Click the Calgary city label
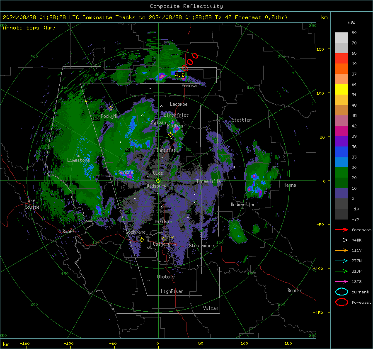This screenshot has height=349, width=373. coord(162,244)
